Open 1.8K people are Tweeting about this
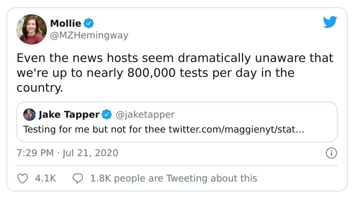 point(173,178)
